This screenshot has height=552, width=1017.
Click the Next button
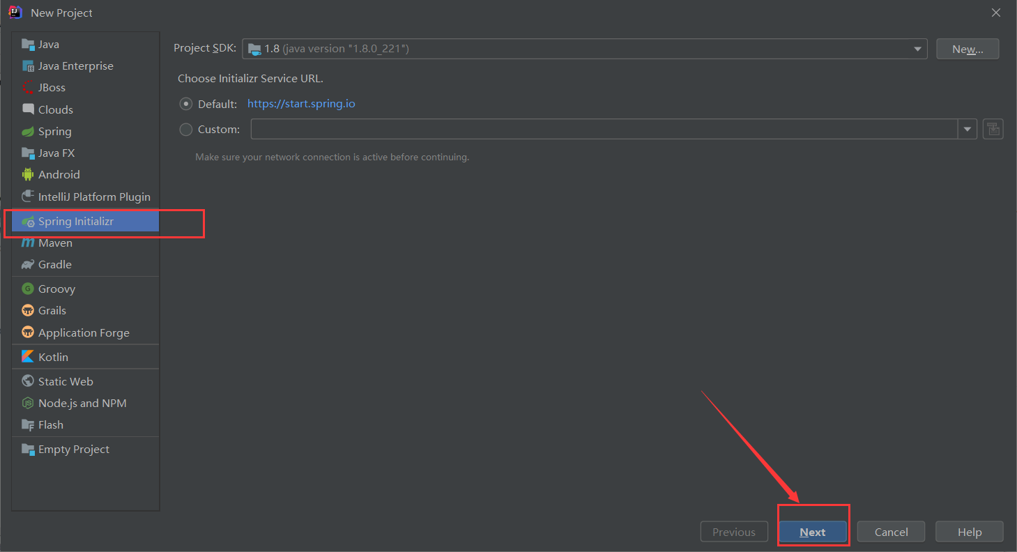tap(813, 532)
